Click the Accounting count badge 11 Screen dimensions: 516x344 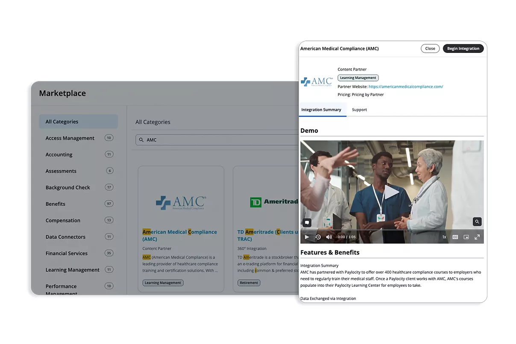109,155
